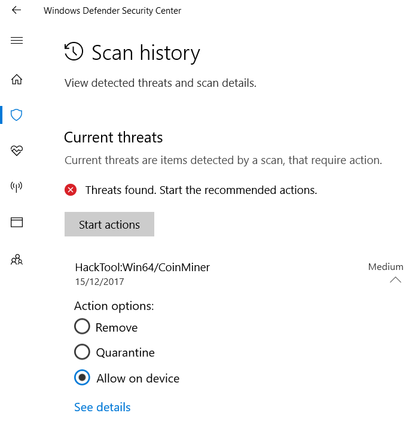Go back using the back arrow

click(x=16, y=10)
